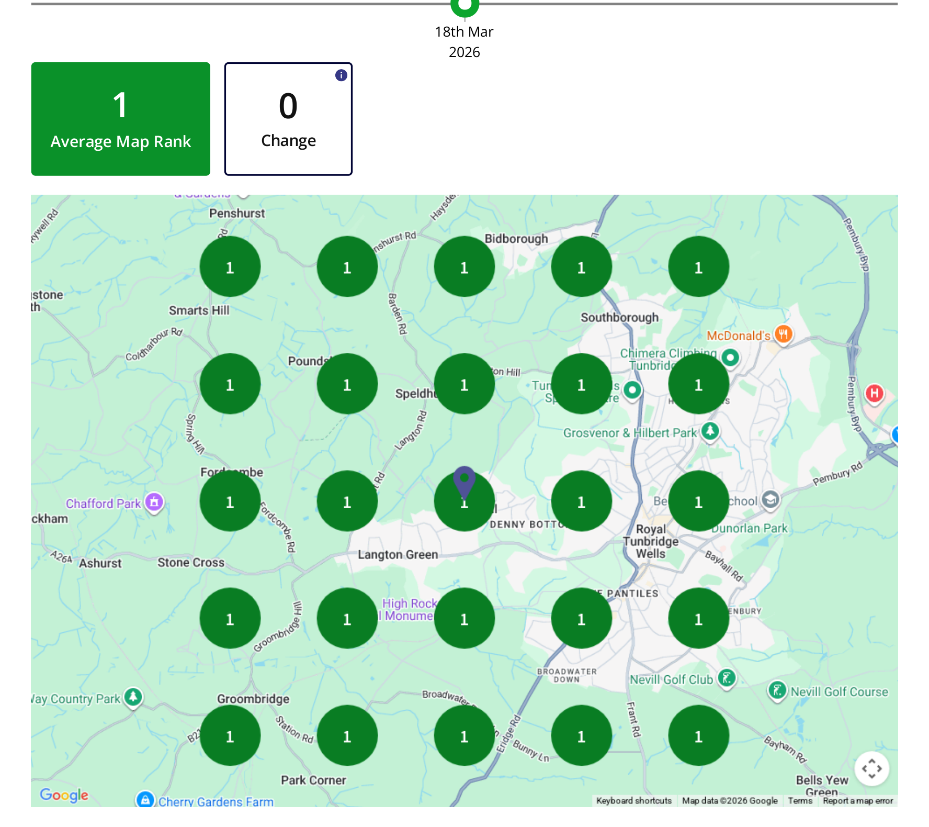Select the 18th Mar 2026 timeline marker
Viewport: 929px width, 827px height.
pos(464,5)
